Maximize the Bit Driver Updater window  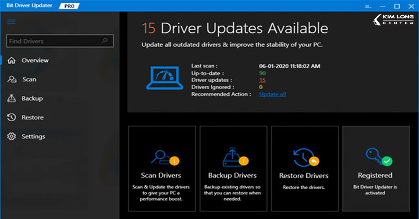(x=397, y=6)
